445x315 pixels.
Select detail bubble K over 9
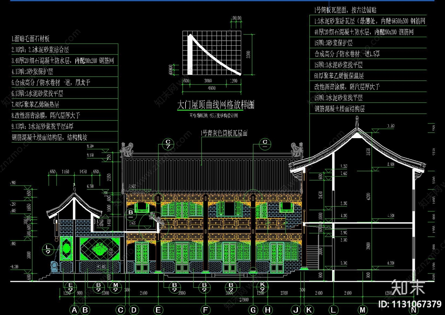262,287
